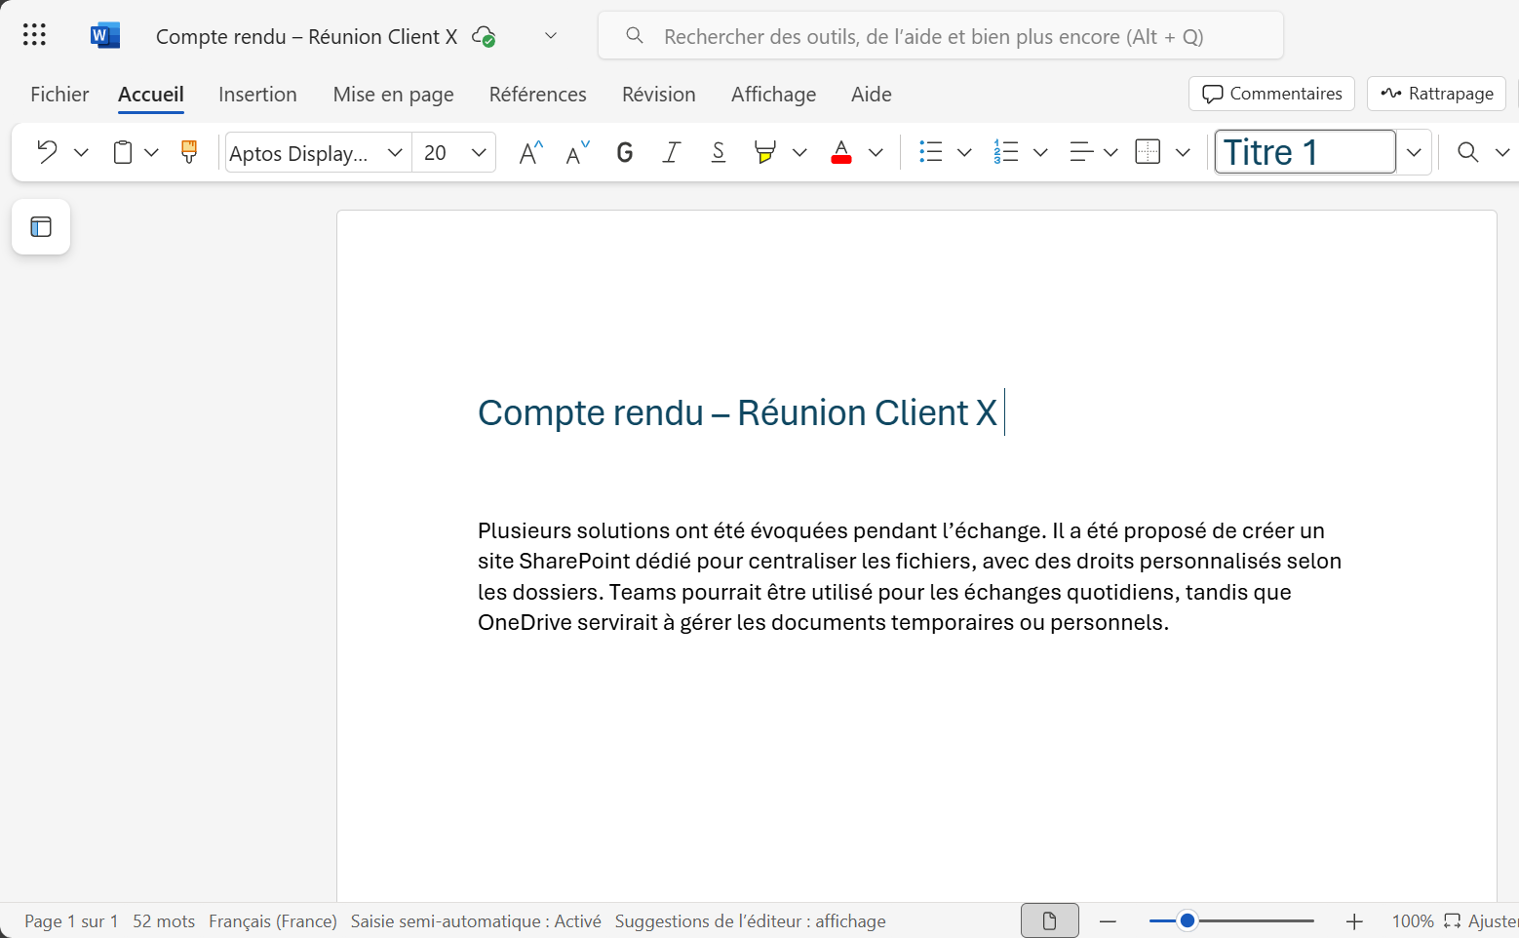Expand the font size dropdown
This screenshot has width=1519, height=938.
pos(479,152)
